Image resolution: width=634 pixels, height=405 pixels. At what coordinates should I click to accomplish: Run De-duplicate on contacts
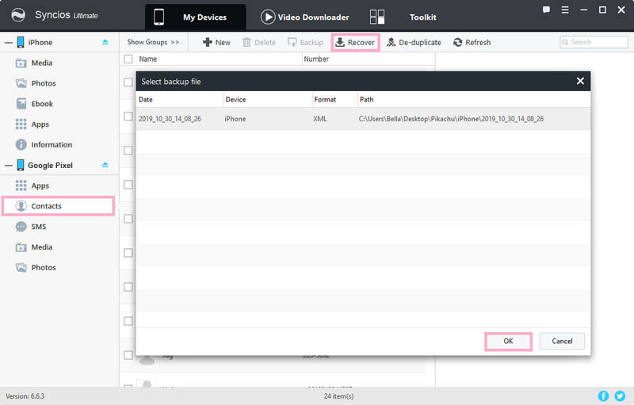coord(414,43)
